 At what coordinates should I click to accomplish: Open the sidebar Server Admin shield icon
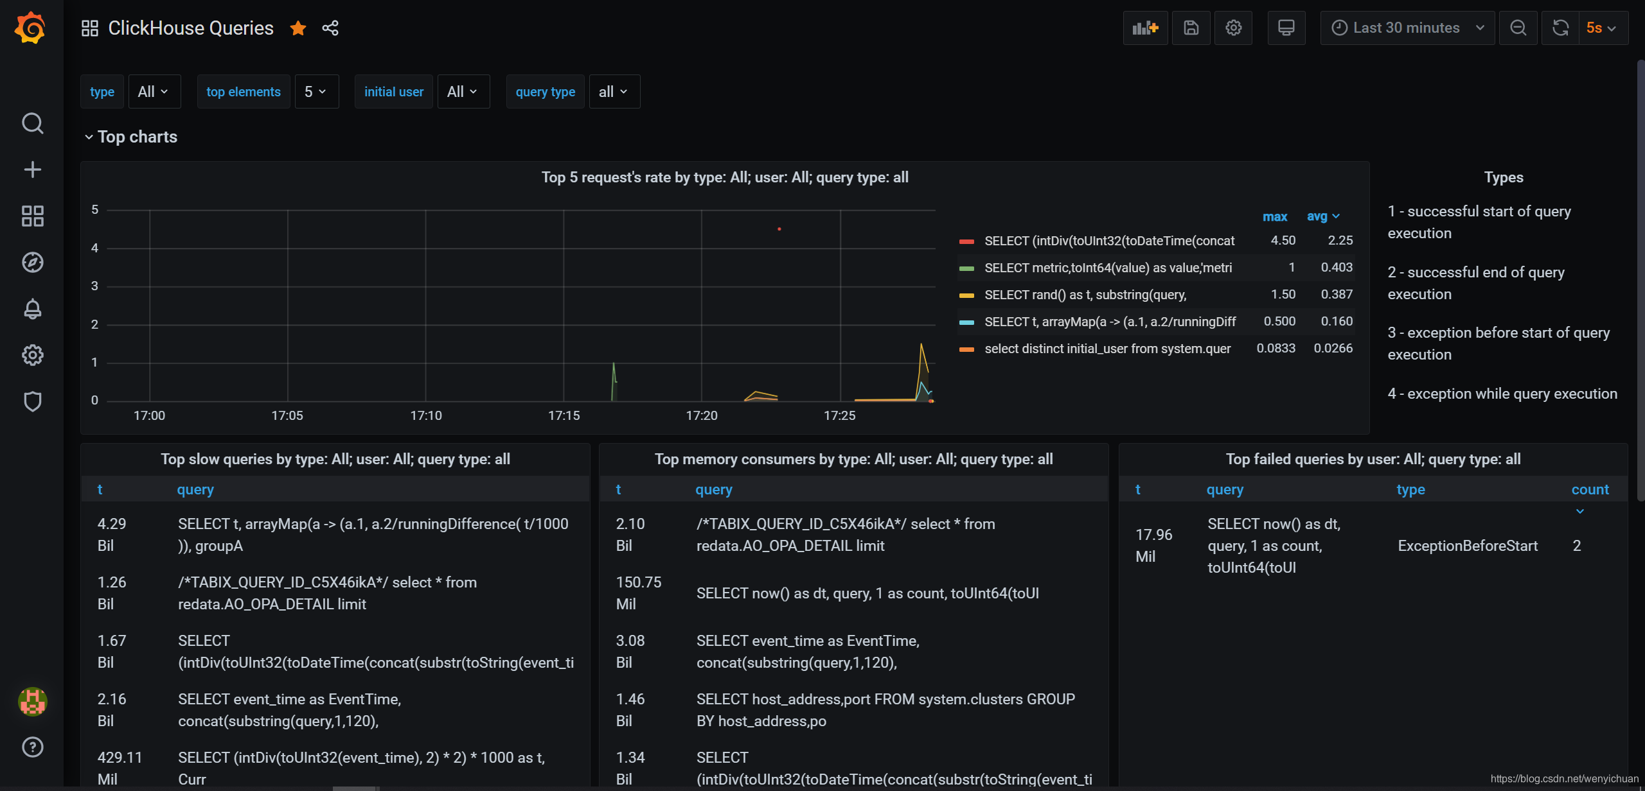(32, 401)
